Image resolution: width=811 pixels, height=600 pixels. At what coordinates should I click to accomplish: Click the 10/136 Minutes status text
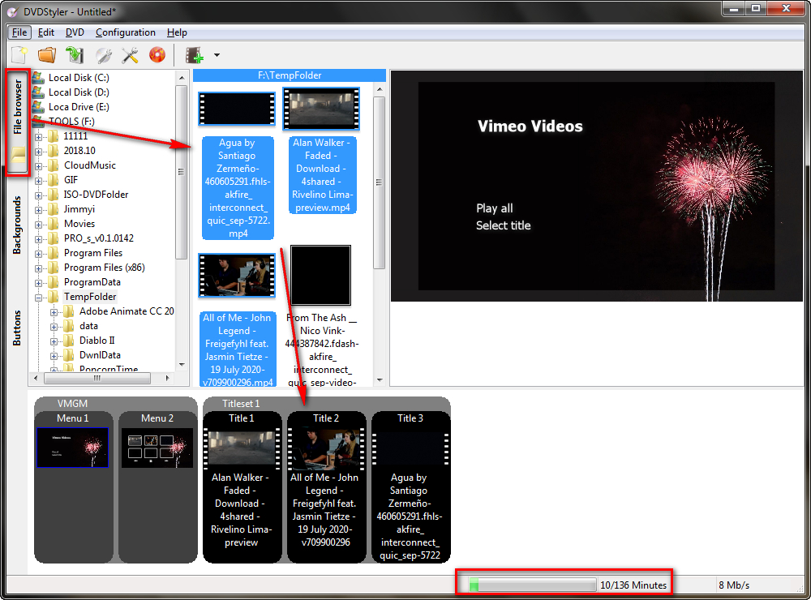633,585
